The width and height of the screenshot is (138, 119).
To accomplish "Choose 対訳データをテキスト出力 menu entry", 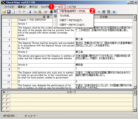I will coord(72,25).
